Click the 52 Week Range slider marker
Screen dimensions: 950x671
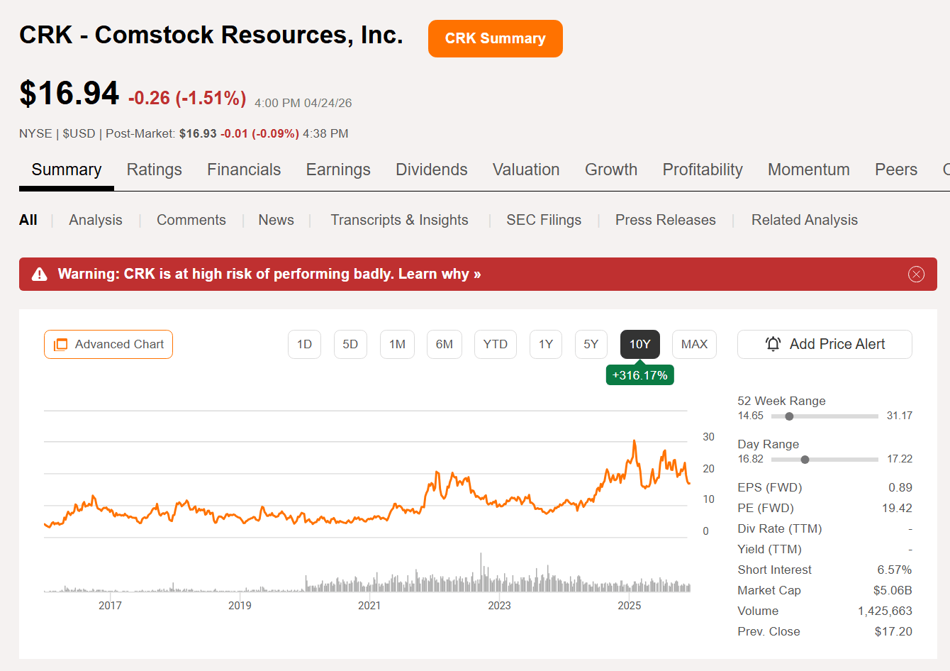click(x=789, y=416)
